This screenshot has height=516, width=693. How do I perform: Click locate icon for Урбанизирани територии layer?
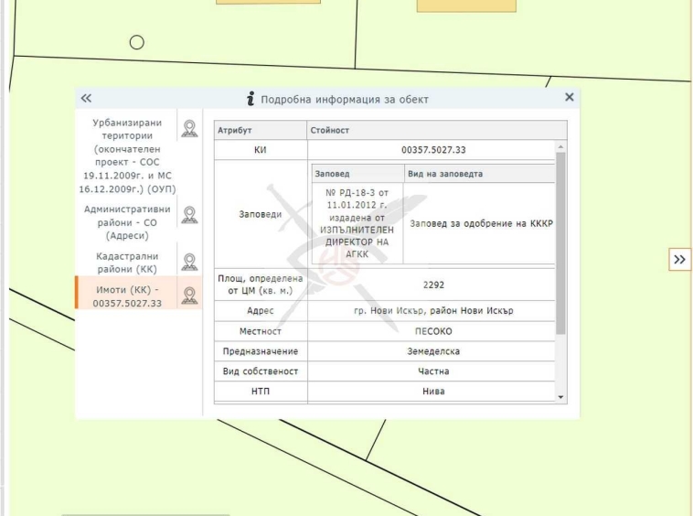(x=189, y=129)
